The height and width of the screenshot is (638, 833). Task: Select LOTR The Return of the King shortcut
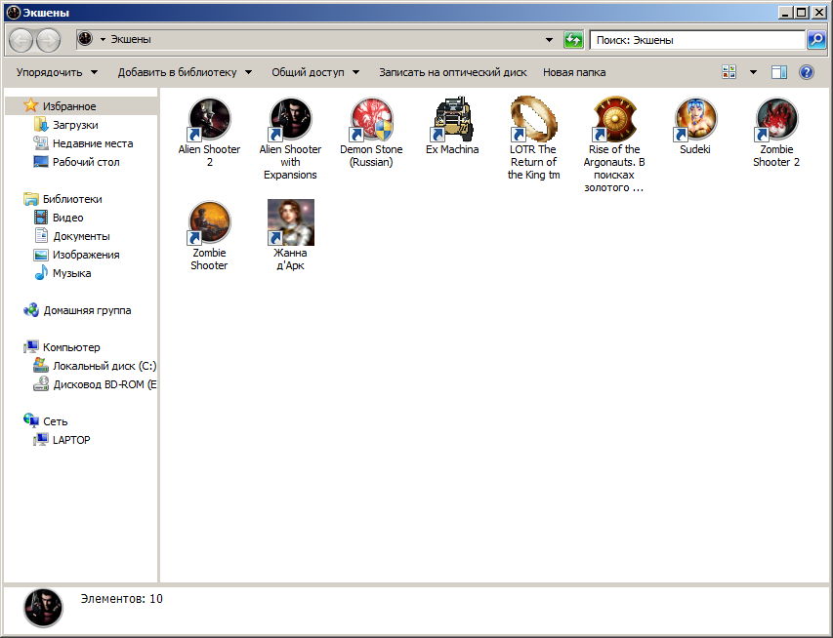point(533,139)
